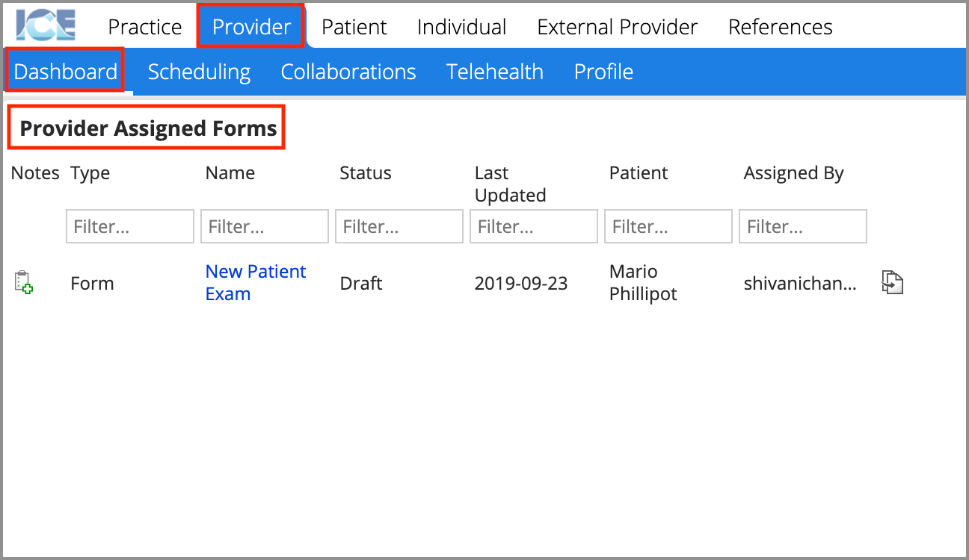Click the Assigned By column header

[x=794, y=174]
